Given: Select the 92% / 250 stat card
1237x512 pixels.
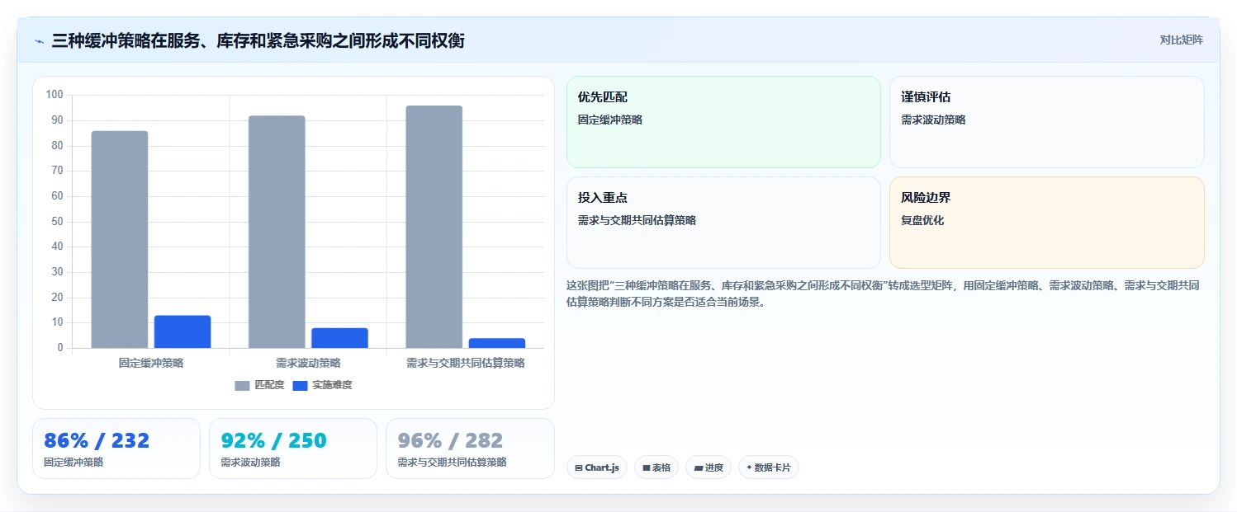Looking at the screenshot, I should click(x=293, y=449).
